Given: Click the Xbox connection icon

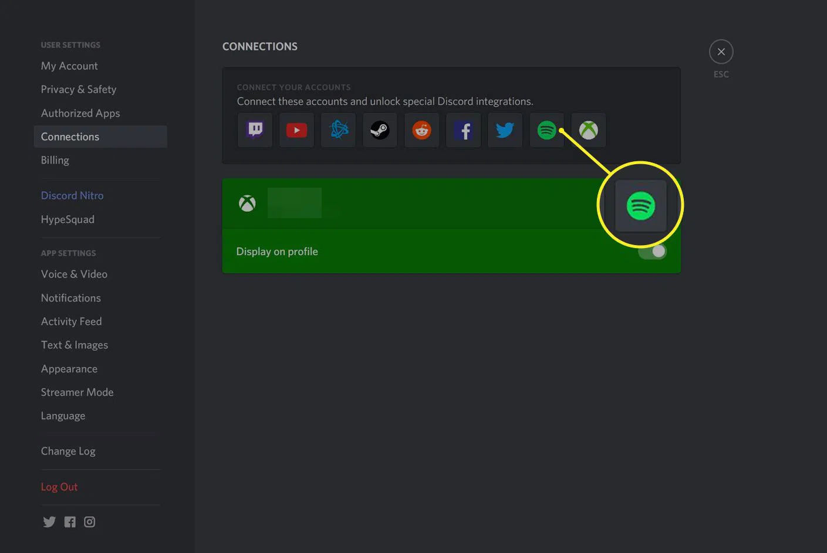Looking at the screenshot, I should point(588,130).
